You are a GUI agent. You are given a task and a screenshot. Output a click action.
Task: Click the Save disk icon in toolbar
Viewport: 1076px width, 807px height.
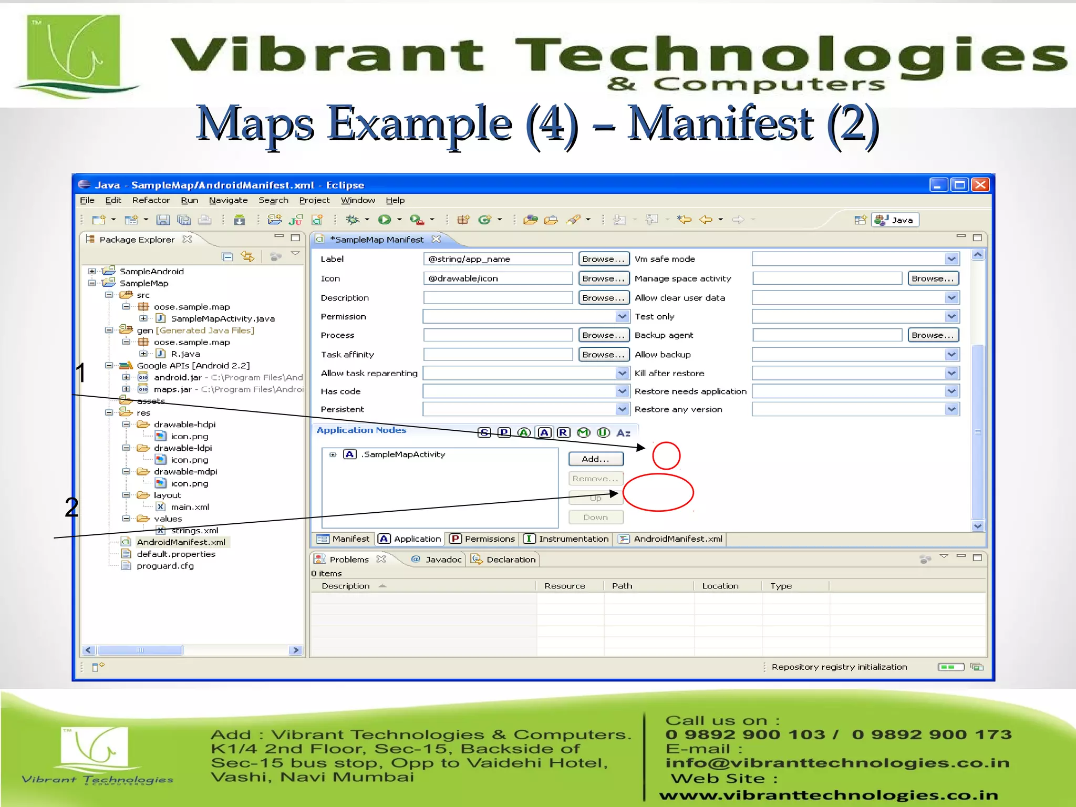click(163, 220)
